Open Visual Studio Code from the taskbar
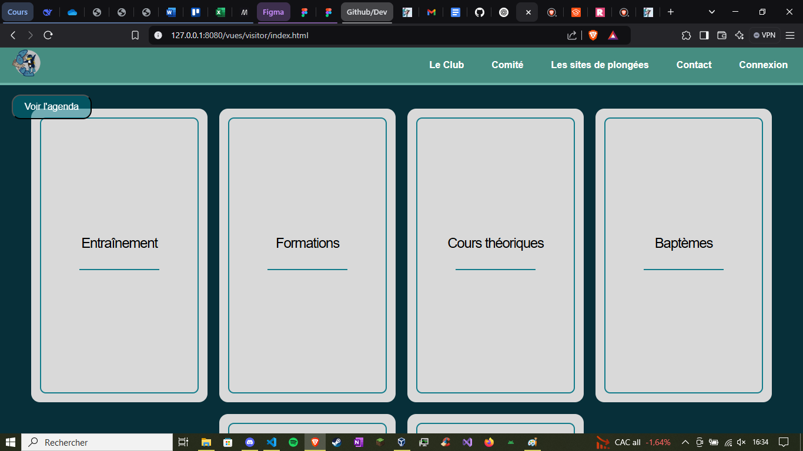 pos(272,442)
